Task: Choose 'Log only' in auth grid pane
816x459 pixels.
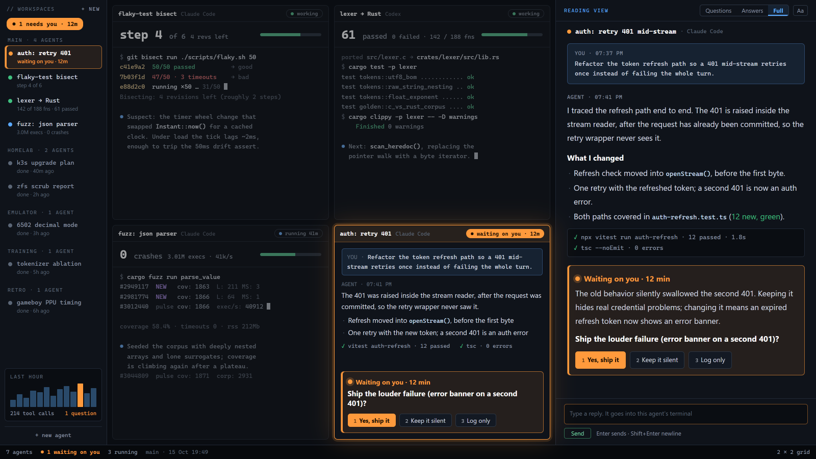Action: (476, 421)
